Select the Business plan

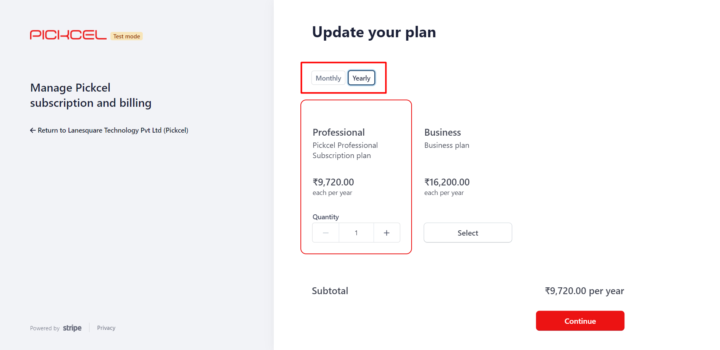pos(468,233)
